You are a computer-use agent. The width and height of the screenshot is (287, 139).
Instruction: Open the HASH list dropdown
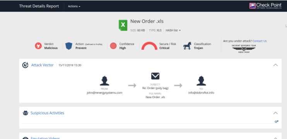pos(173,30)
